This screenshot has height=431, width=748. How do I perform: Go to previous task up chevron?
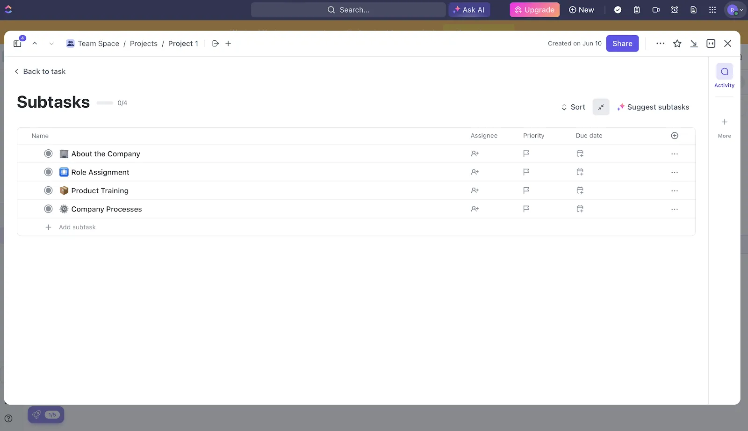tap(35, 44)
